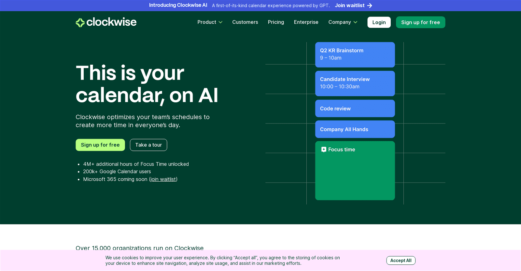521x271 pixels.
Task: Click the Focus time sparkle icon
Action: (x=324, y=149)
